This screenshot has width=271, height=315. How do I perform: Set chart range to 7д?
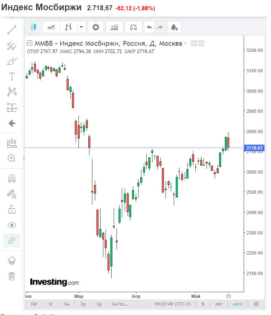pyautogui.click(x=83, y=304)
